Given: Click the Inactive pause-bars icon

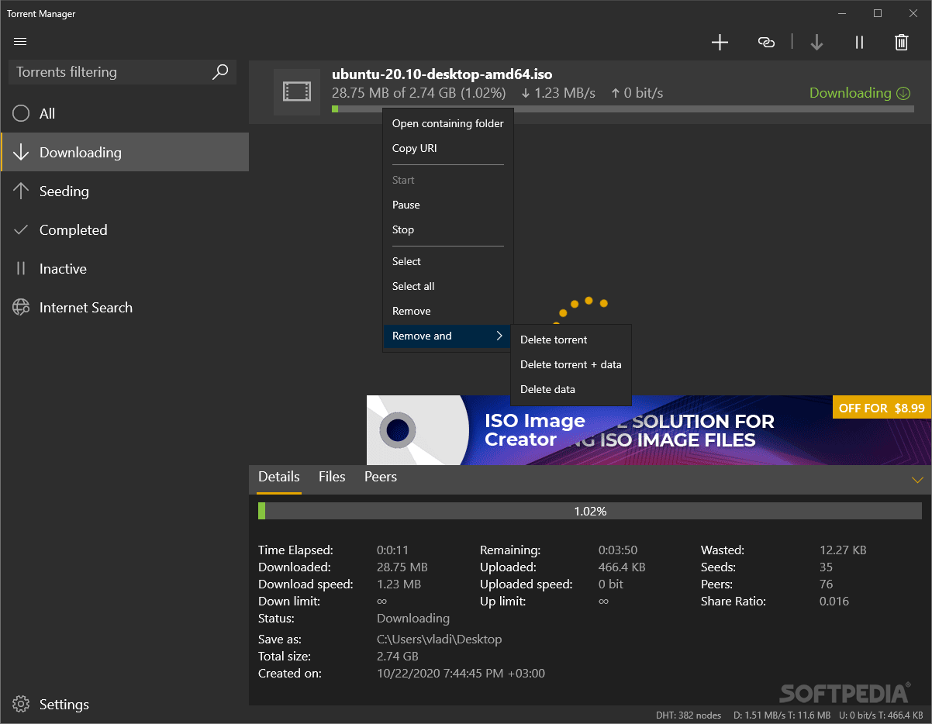Looking at the screenshot, I should coord(21,269).
